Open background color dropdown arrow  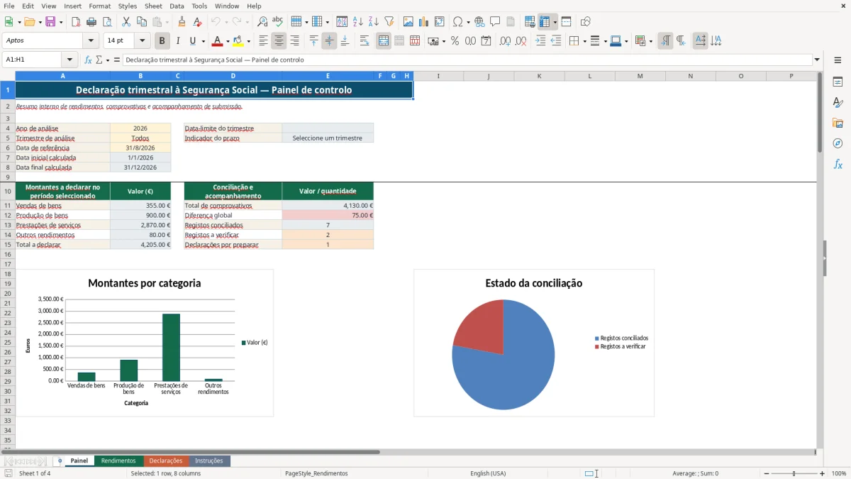[250, 41]
